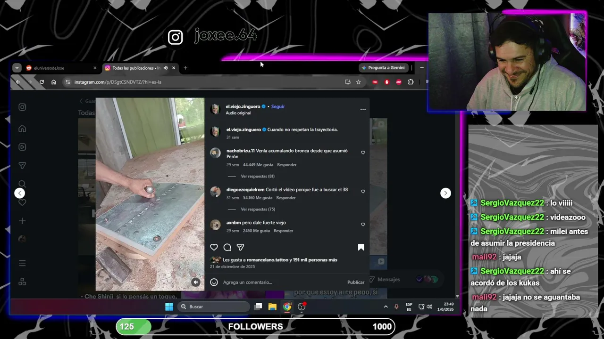
Task: Open the ABP adblock extension icon
Action: point(399,82)
